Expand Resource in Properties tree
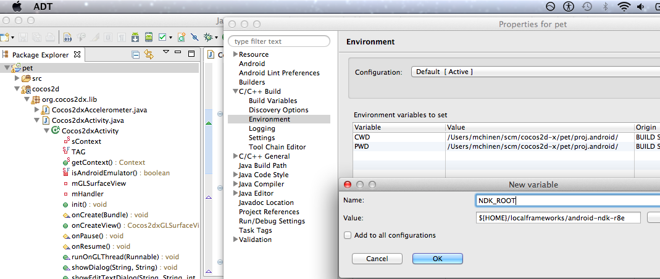The width and height of the screenshot is (660, 279). coord(236,54)
